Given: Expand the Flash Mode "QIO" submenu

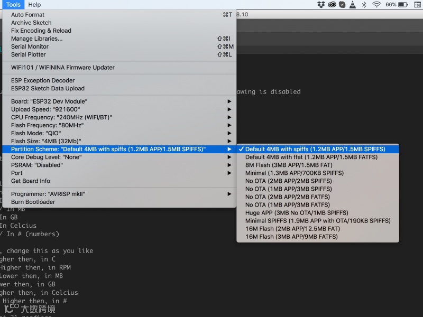Looking at the screenshot, I should [119, 133].
